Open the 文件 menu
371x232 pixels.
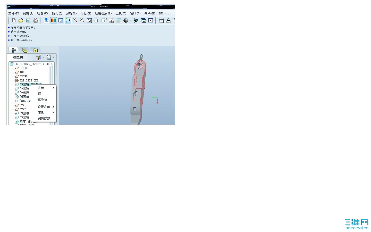[14, 13]
